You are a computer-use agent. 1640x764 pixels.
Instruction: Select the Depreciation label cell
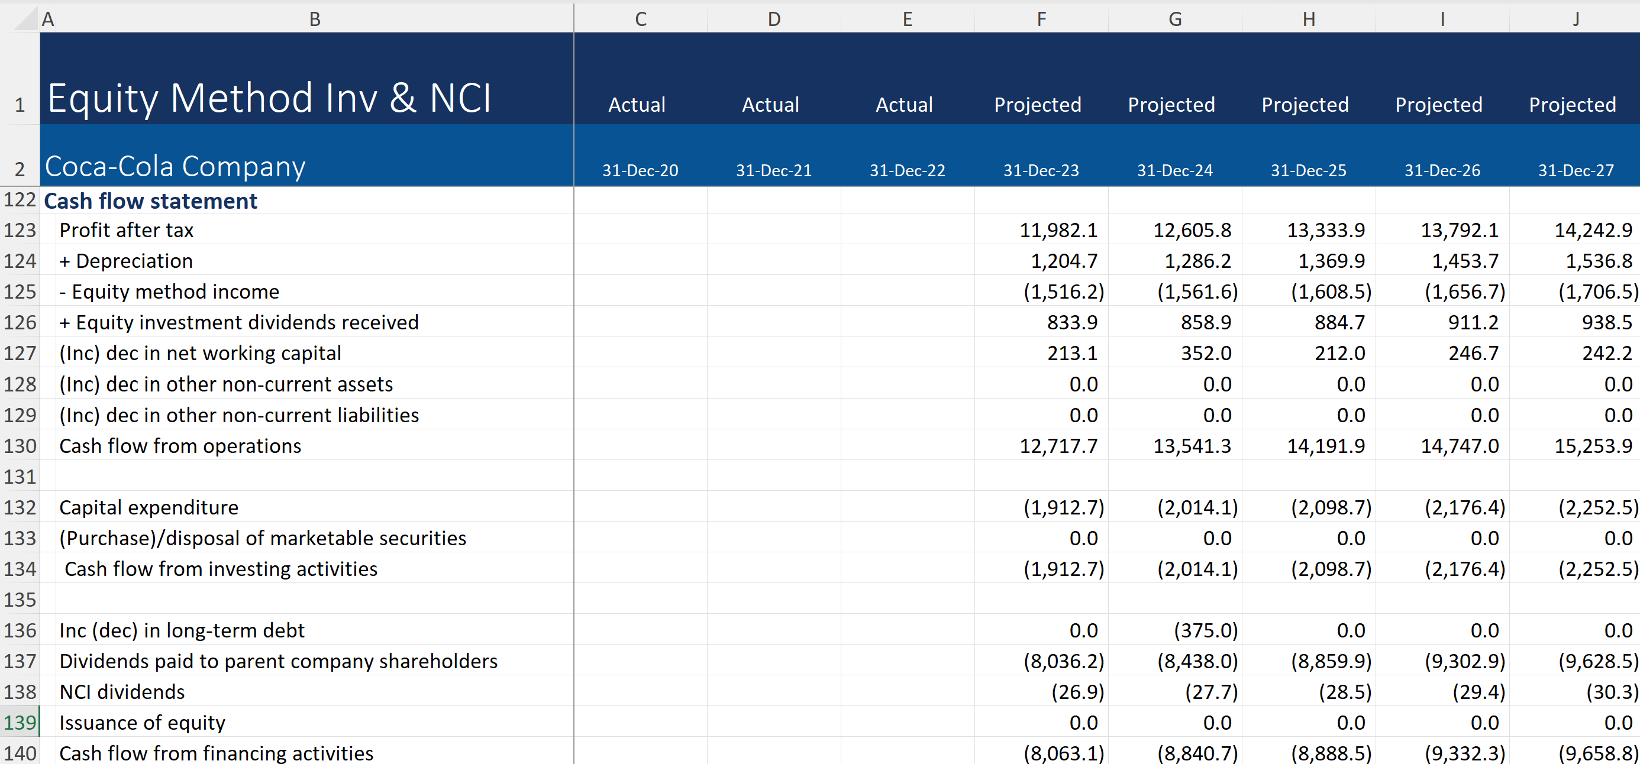[126, 261]
